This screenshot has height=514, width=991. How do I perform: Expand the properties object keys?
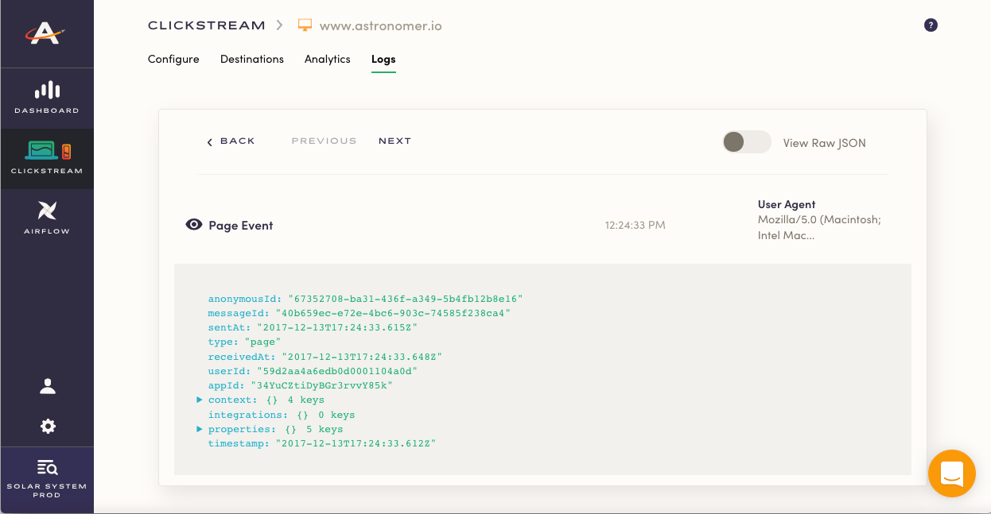(x=200, y=429)
